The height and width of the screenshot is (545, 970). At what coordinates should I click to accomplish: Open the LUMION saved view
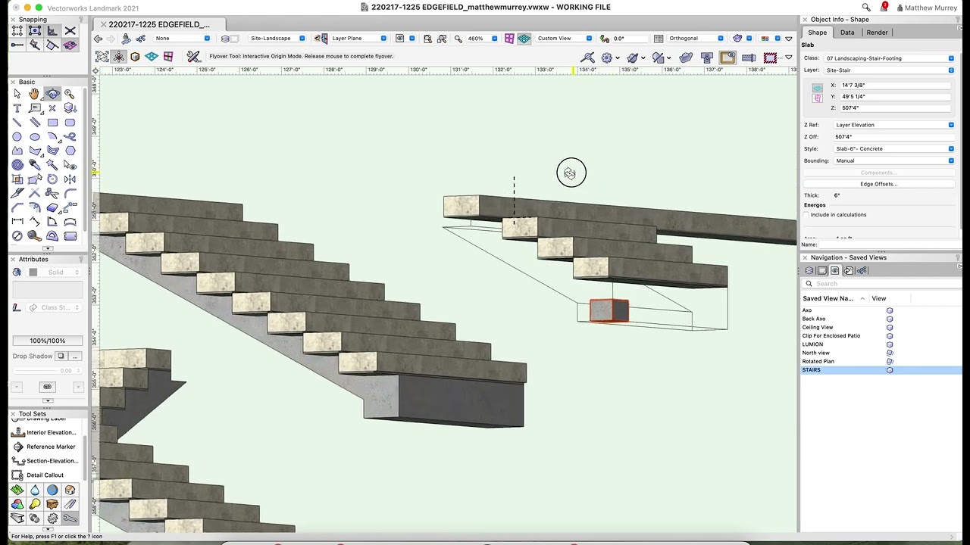coord(812,344)
